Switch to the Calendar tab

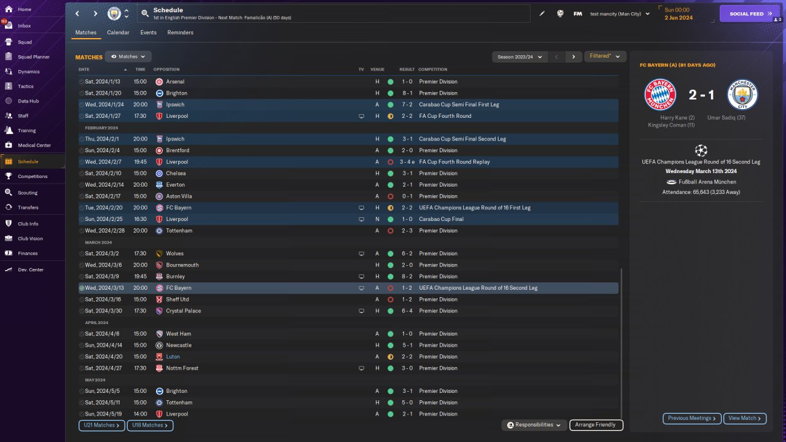click(118, 33)
